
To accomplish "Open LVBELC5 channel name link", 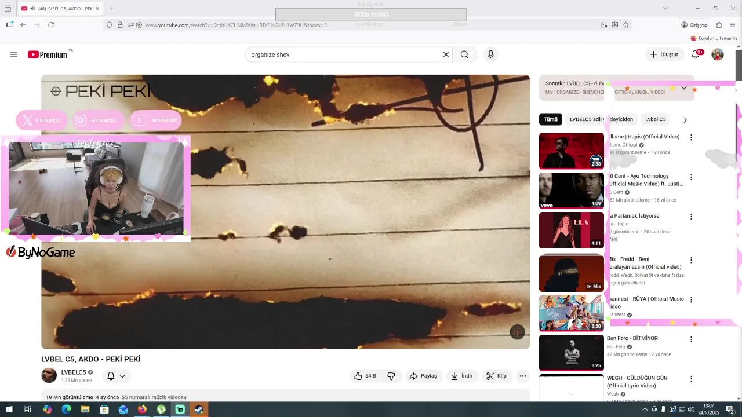I will [74, 372].
